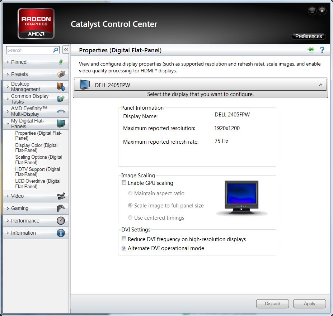The width and height of the screenshot is (333, 316).
Task: Click the AMD Eyefinity Multi-Display icon
Action: click(x=61, y=111)
